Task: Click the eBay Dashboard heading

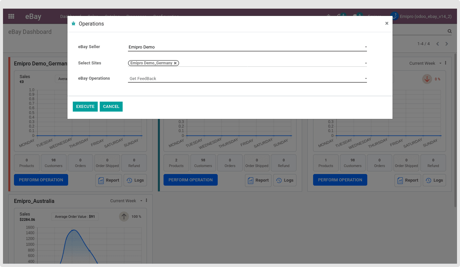Action: (30, 32)
